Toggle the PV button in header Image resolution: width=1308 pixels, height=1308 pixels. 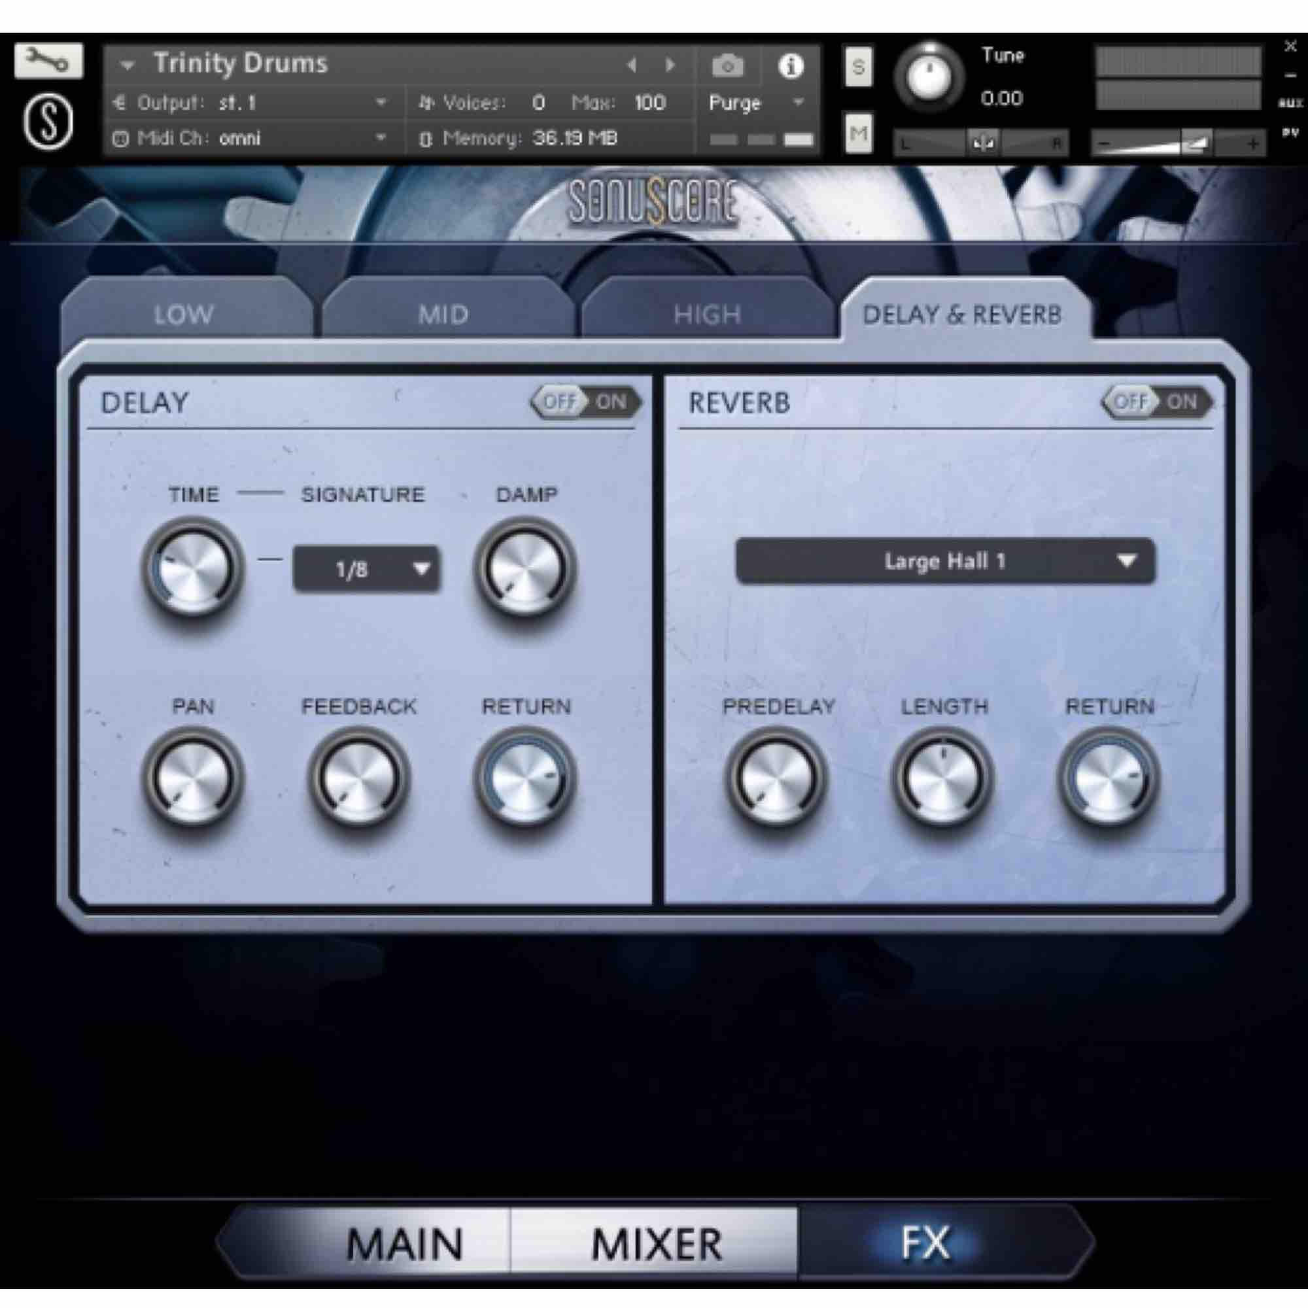click(1290, 133)
